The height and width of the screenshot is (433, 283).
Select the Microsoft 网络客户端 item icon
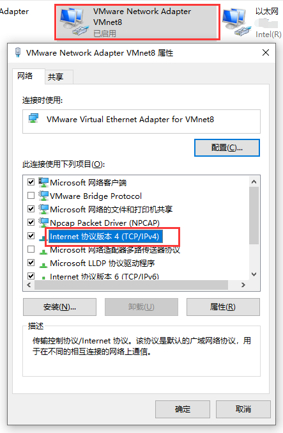click(x=43, y=182)
